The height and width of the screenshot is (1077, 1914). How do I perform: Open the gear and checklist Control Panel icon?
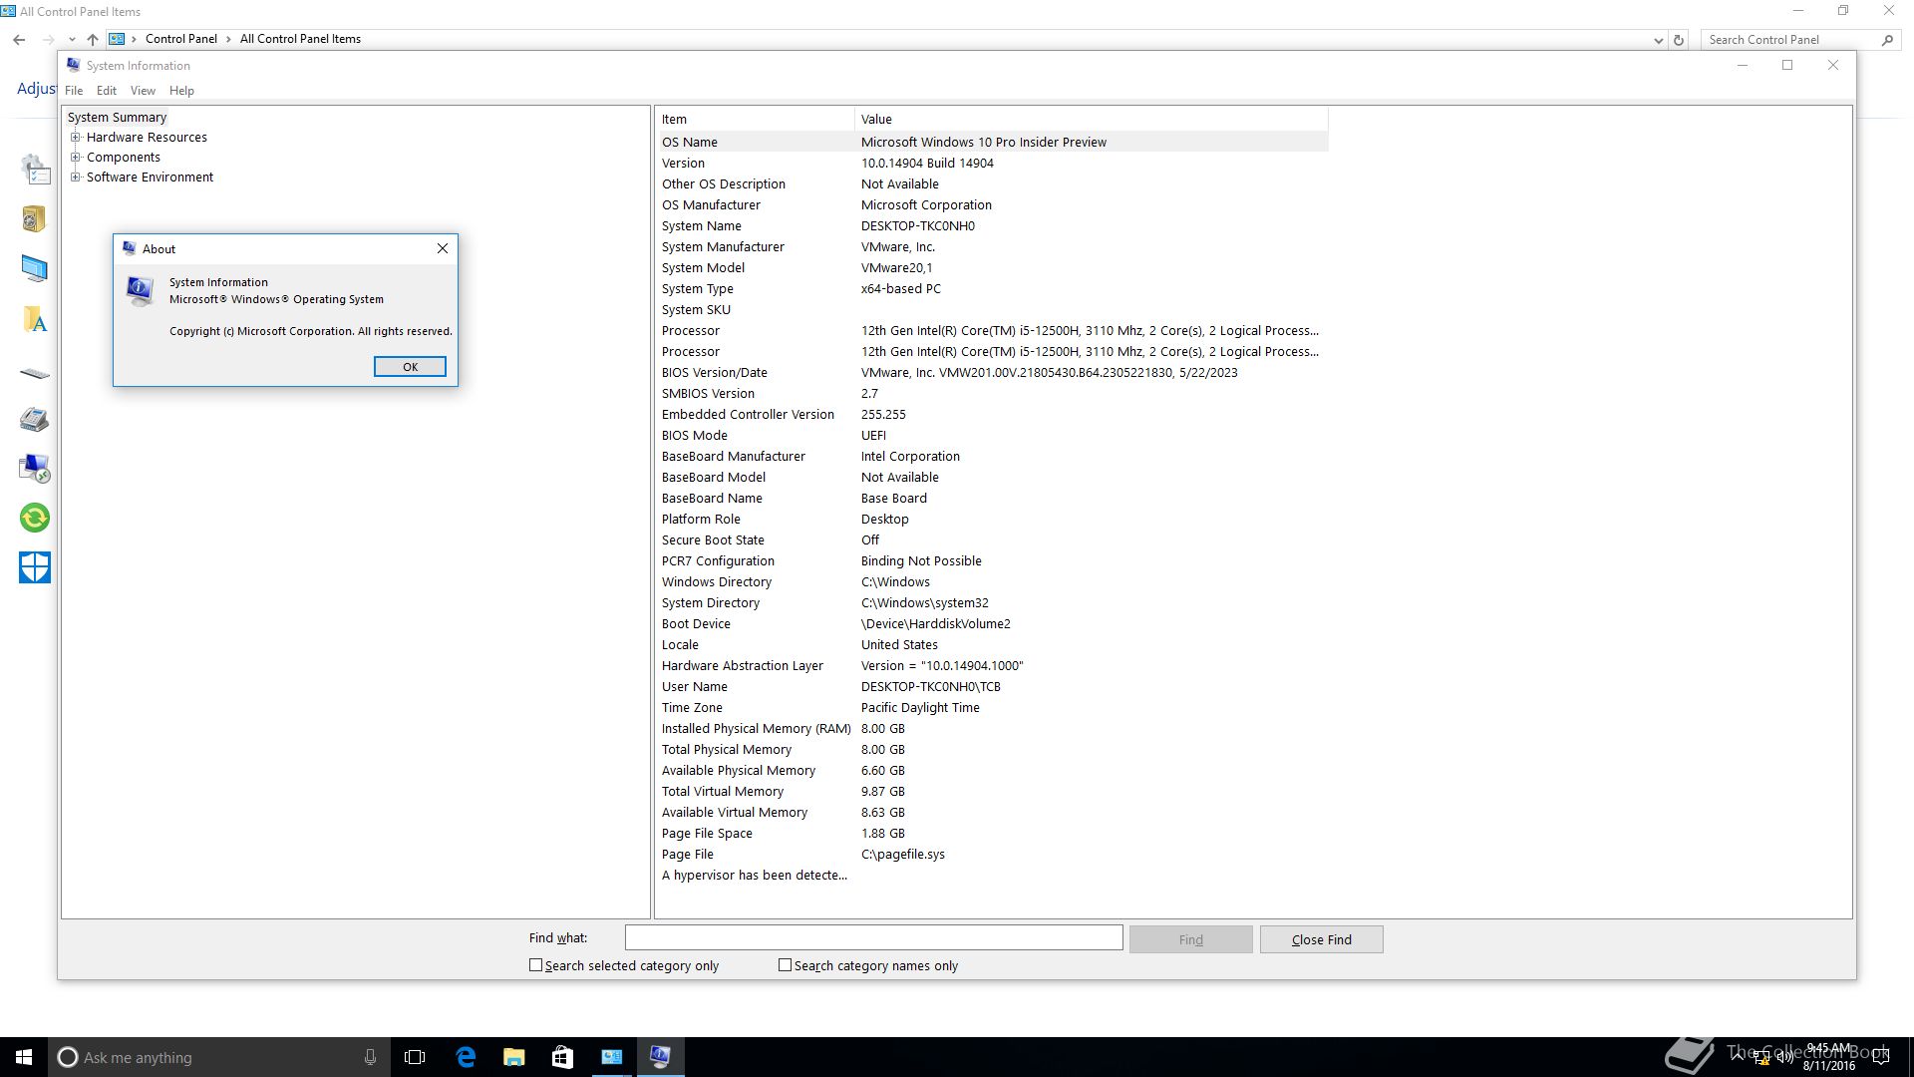tap(35, 169)
